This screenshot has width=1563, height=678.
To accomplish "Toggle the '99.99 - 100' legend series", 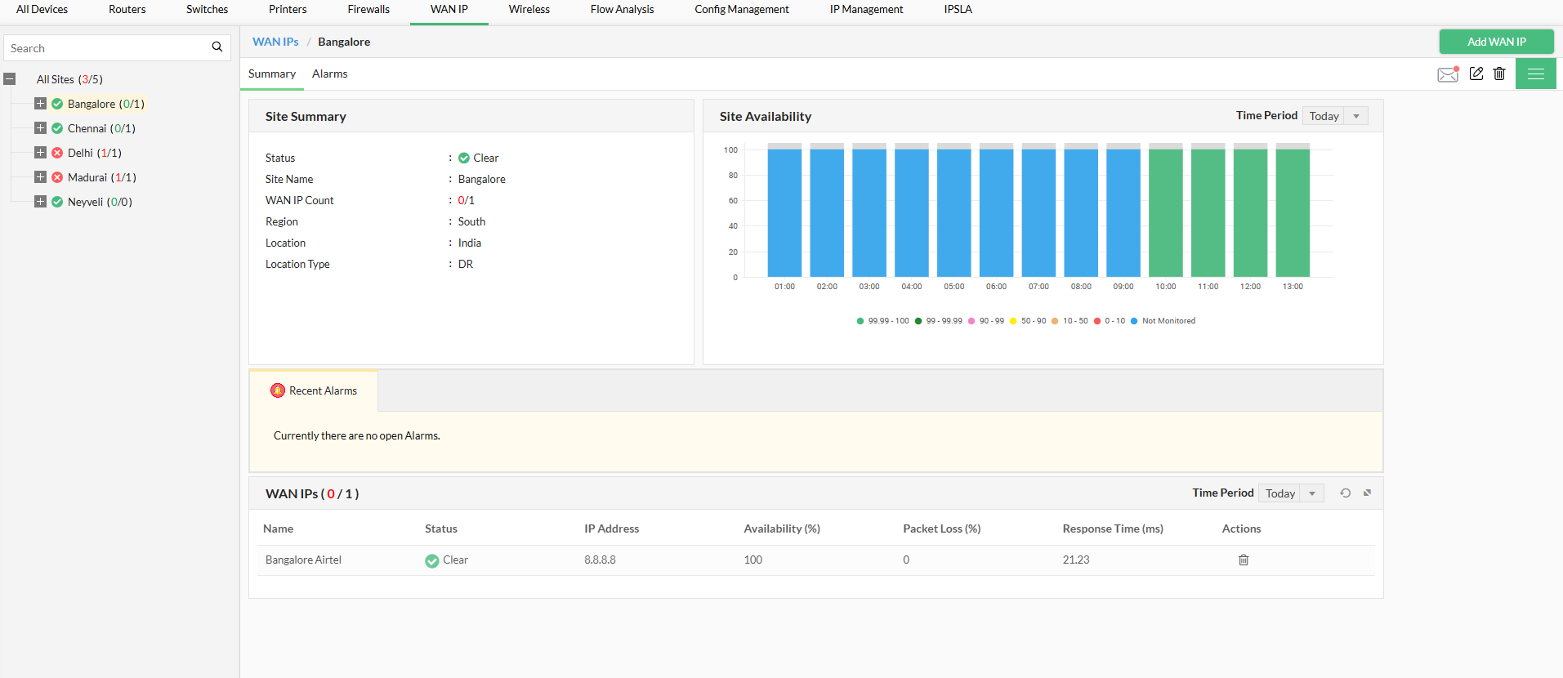I will click(x=887, y=321).
